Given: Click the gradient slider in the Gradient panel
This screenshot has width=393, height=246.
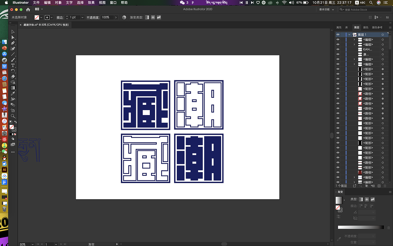Looking at the screenshot, I should click(x=361, y=227).
